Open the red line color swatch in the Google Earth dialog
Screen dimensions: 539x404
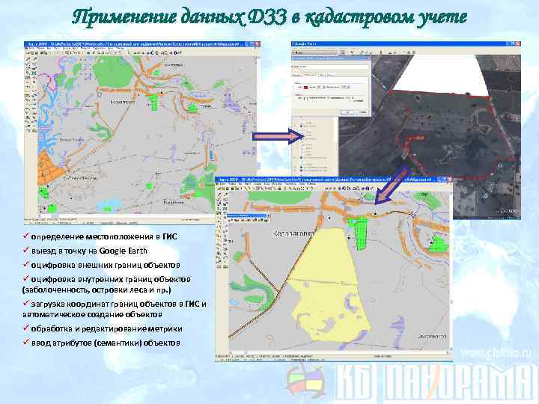pos(305,88)
